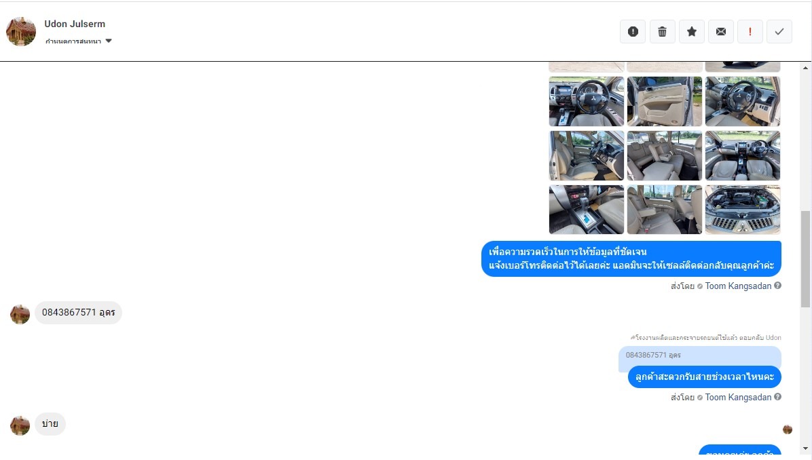This screenshot has height=460, width=812.
Task: Star this conversation as follow up
Action: [691, 32]
